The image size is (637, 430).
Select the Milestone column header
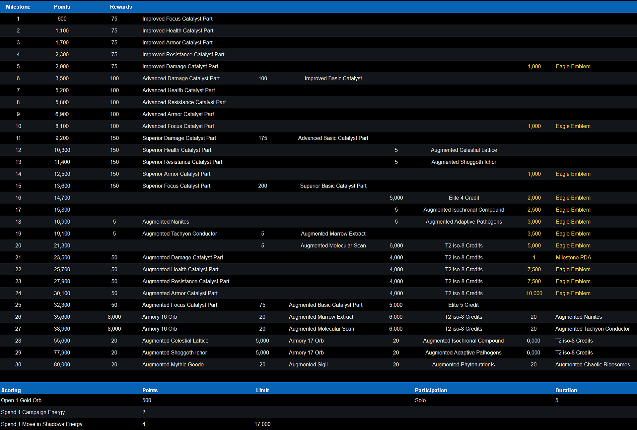18,7
